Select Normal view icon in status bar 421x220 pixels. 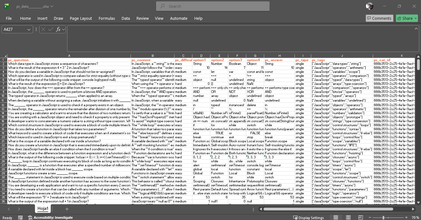[336, 218]
